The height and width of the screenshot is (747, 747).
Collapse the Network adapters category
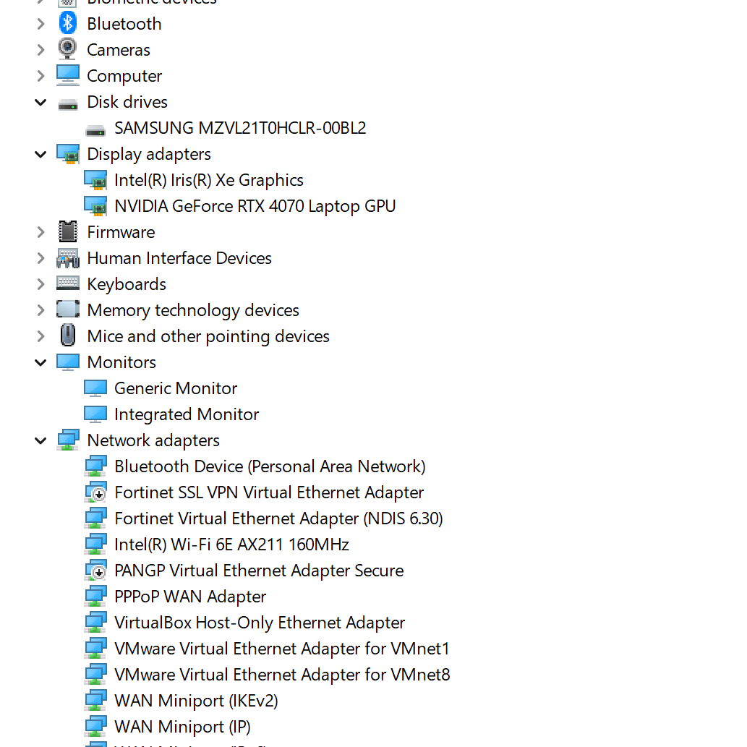tap(41, 440)
